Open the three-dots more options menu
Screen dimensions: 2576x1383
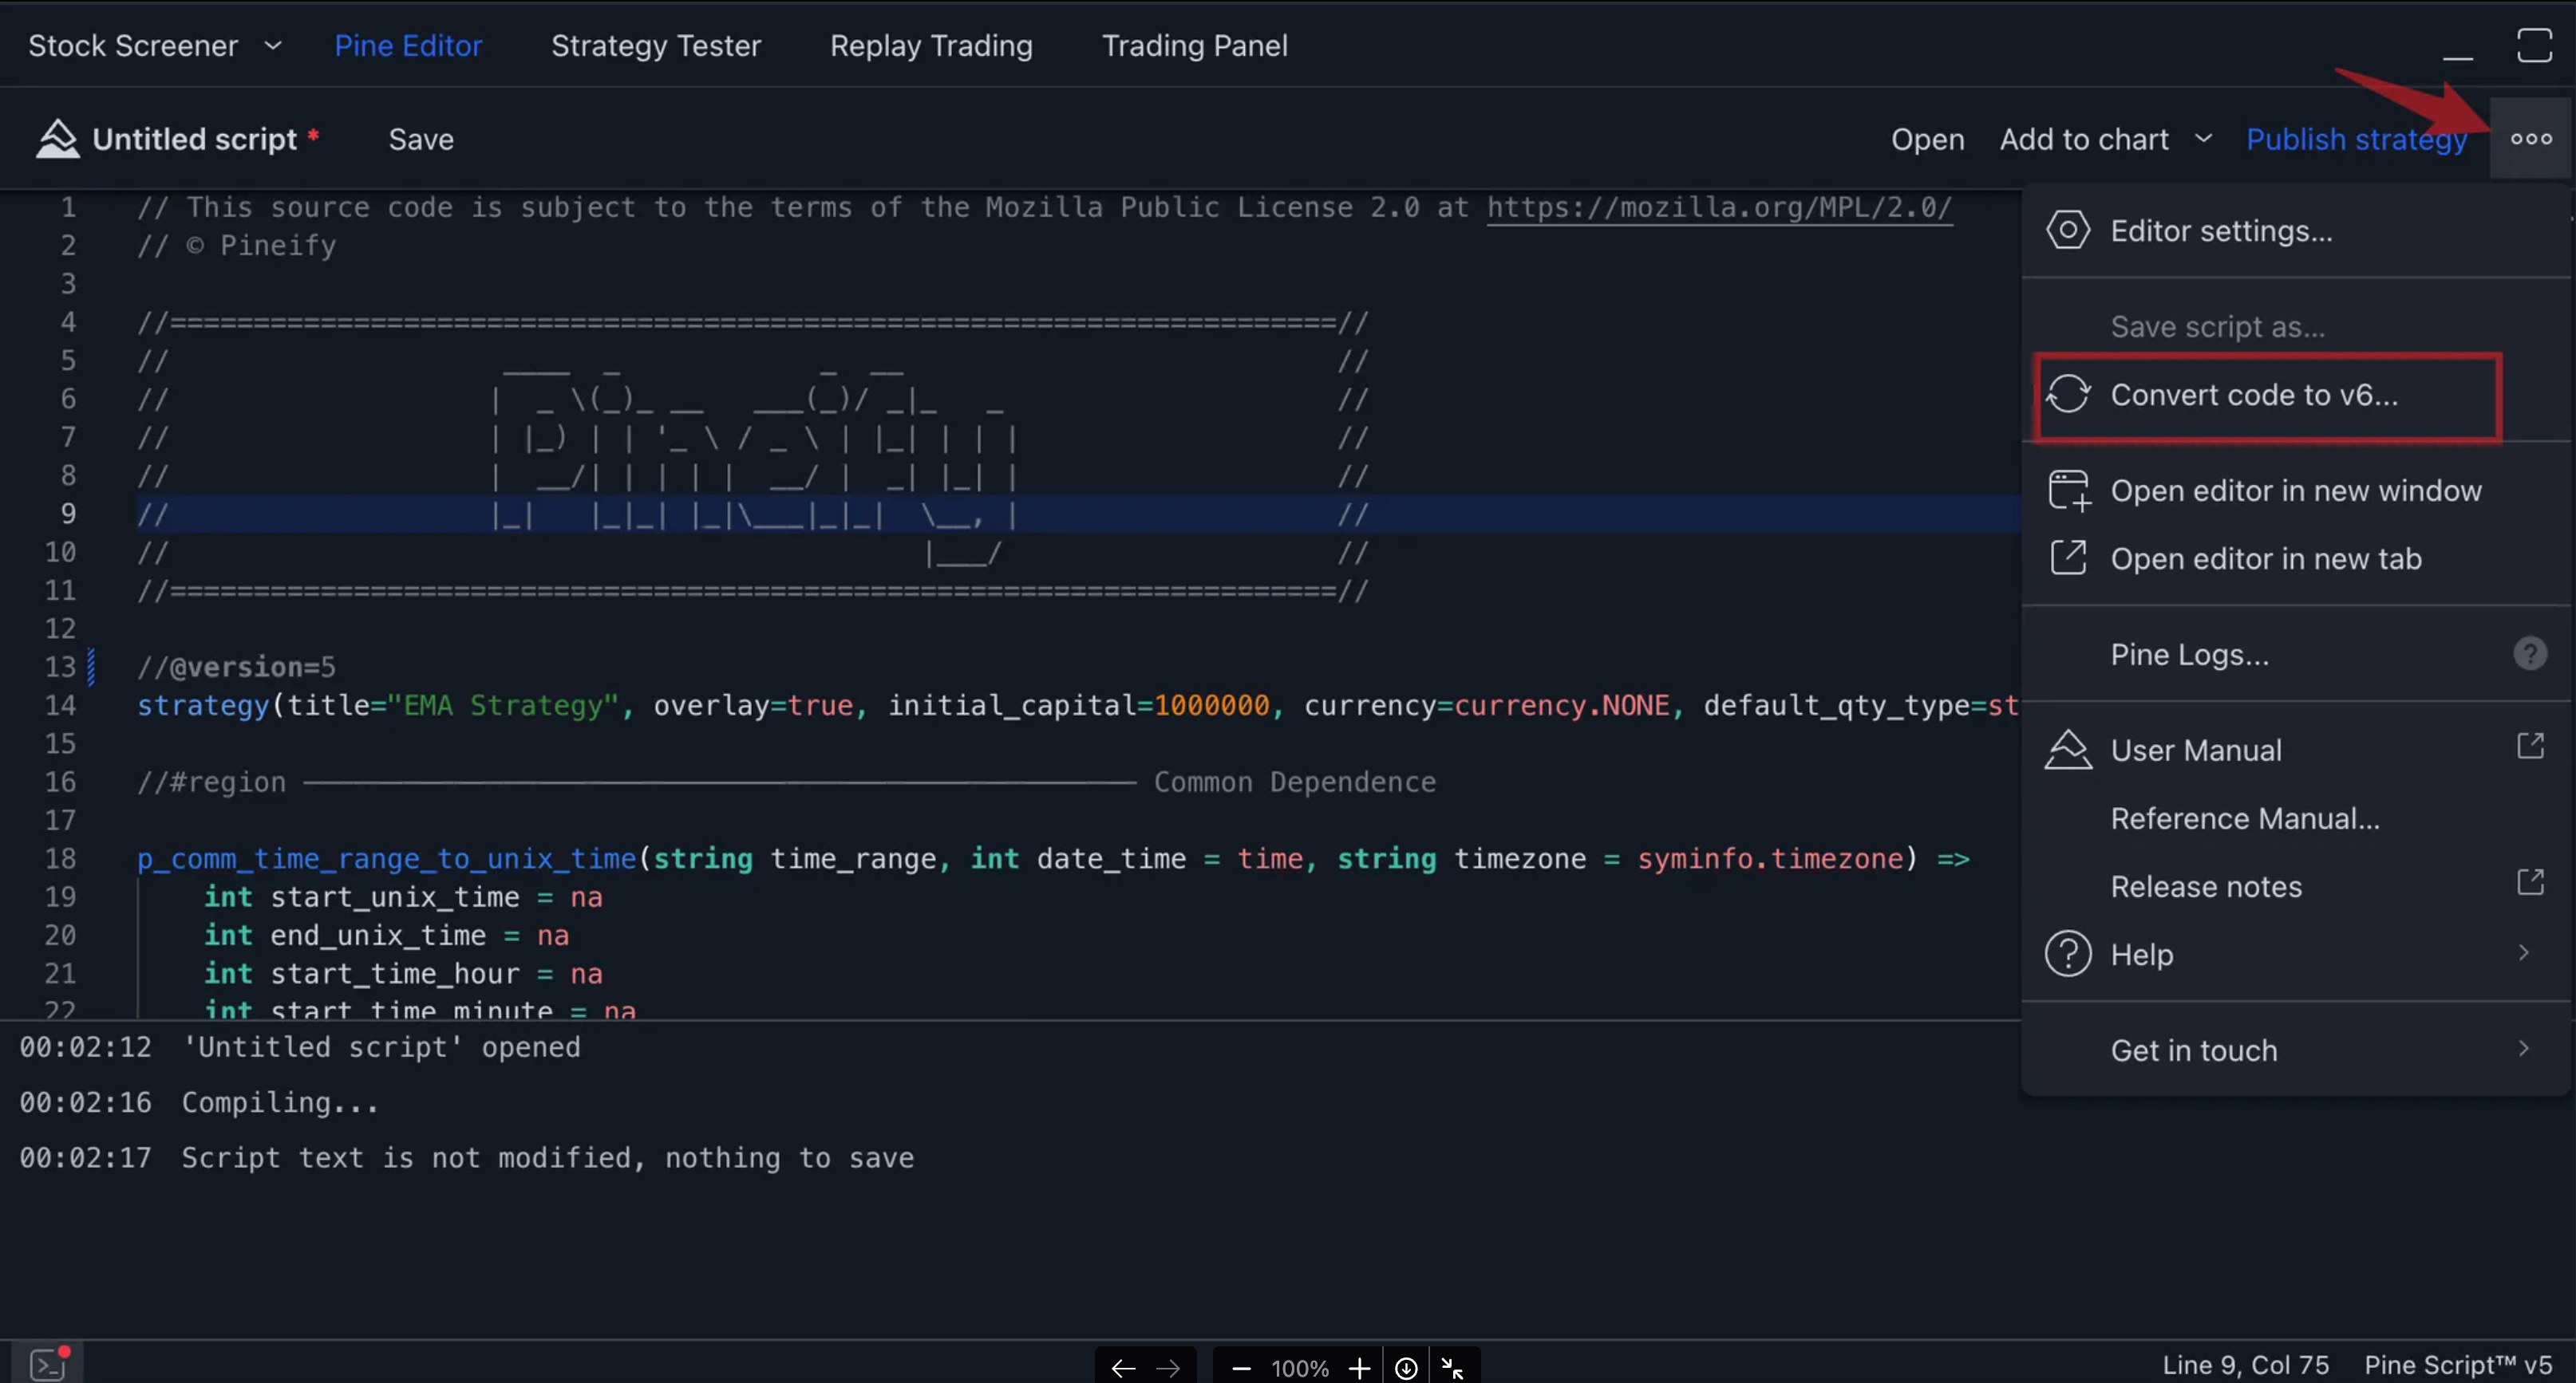coord(2530,139)
